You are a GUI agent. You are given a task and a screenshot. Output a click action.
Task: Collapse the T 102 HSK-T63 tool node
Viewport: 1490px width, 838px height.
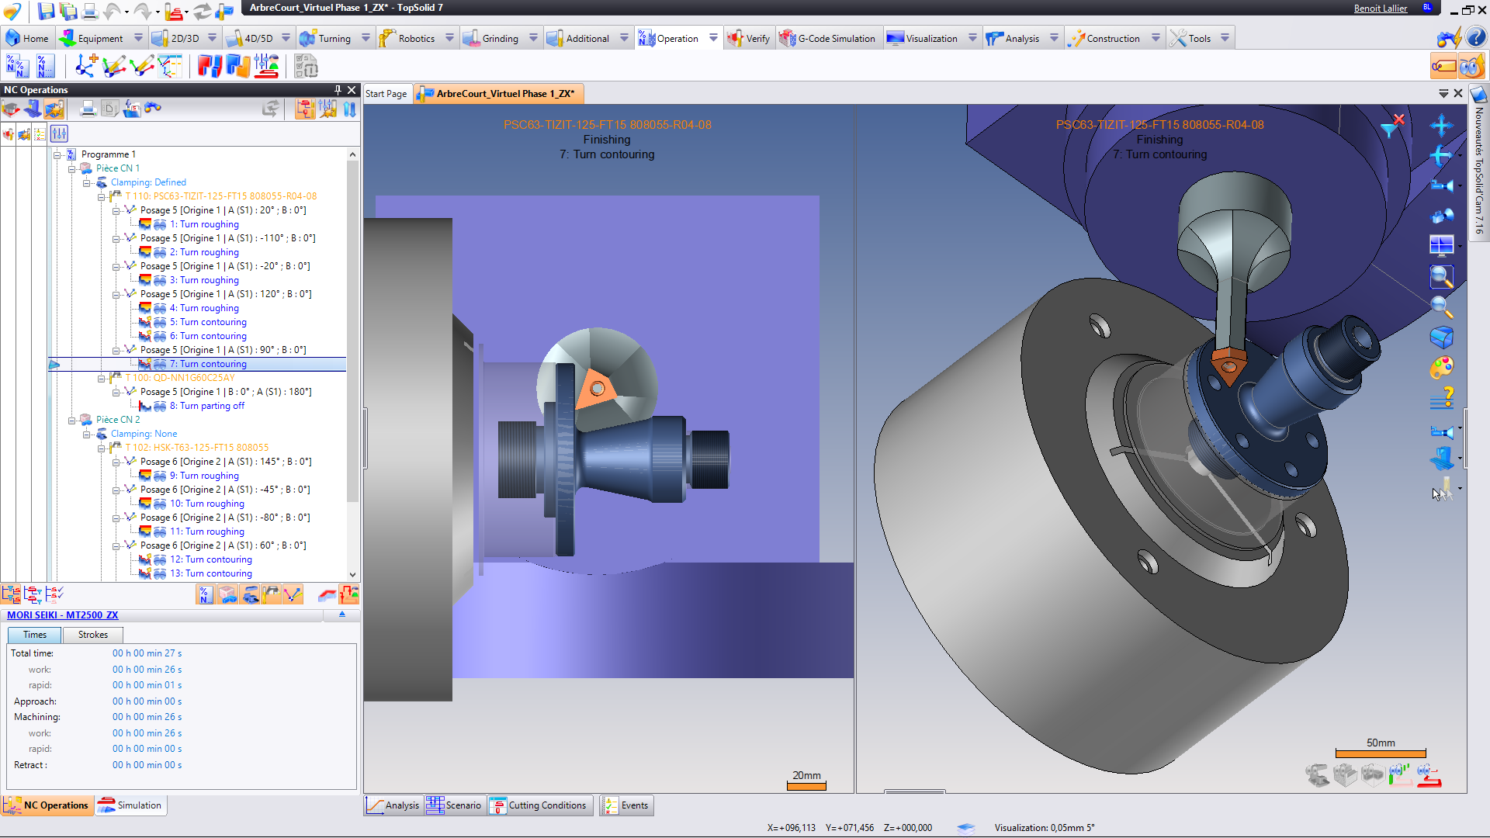click(102, 448)
